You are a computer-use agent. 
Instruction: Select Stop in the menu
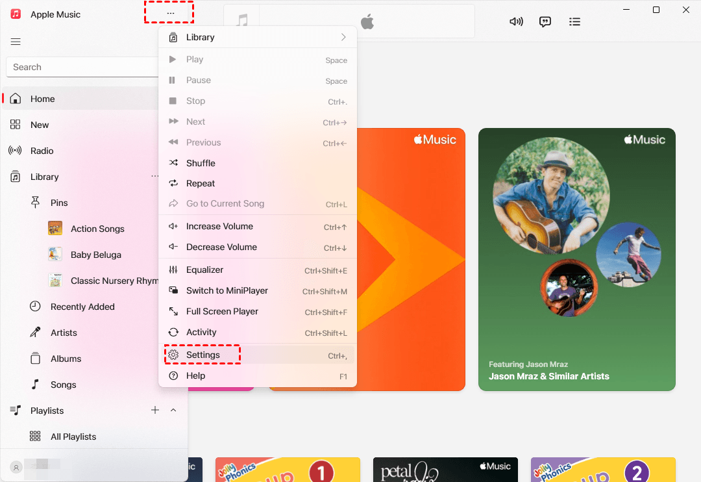click(258, 101)
